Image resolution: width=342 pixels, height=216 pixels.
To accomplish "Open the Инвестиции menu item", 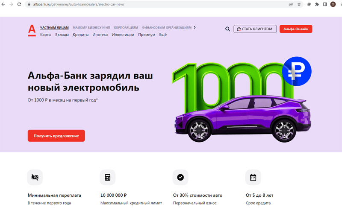I will pos(123,35).
